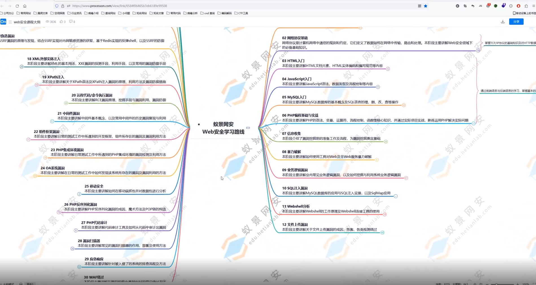Click the eye views icon showing 3036
This screenshot has width=536, height=285.
tap(47, 22)
